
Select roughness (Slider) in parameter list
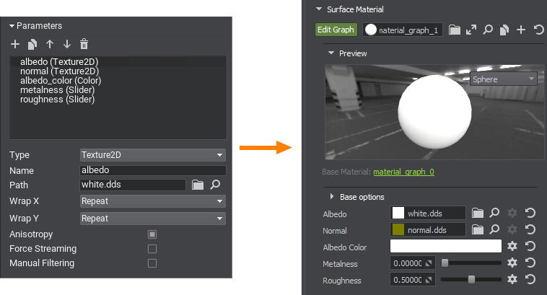(x=57, y=100)
